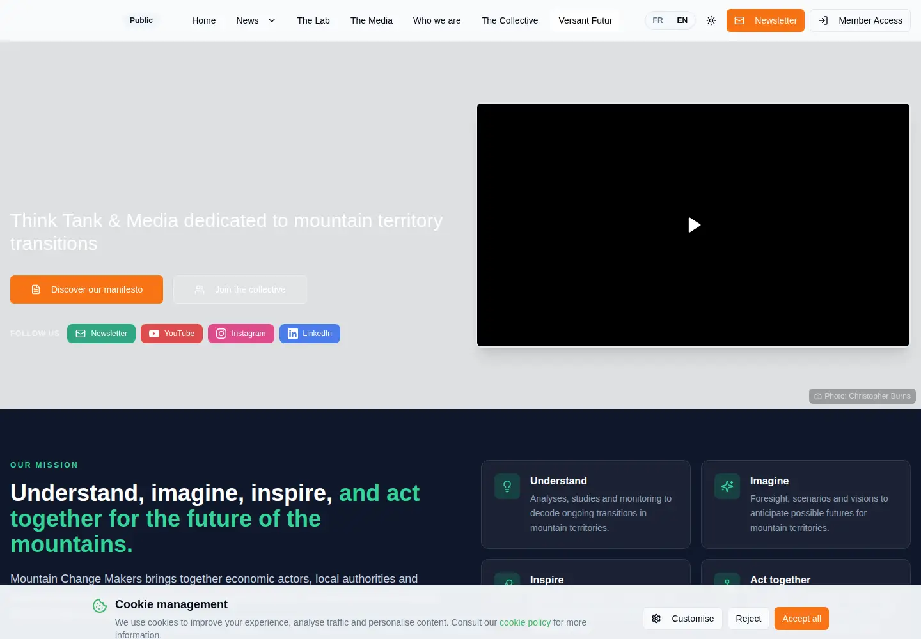Customise cookie settings
Screen dimensions: 921x639
point(682,619)
